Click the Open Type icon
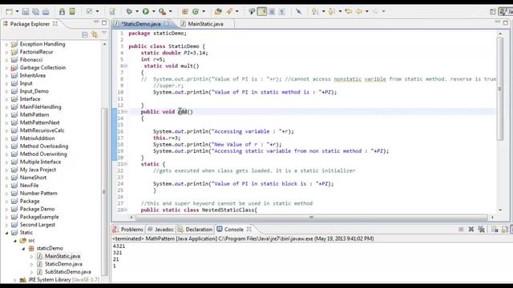This screenshot has width=513, height=288. (218, 11)
